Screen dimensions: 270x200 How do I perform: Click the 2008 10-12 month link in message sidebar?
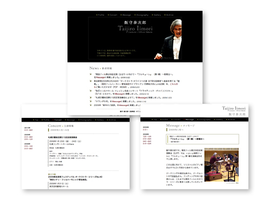tap(147, 137)
